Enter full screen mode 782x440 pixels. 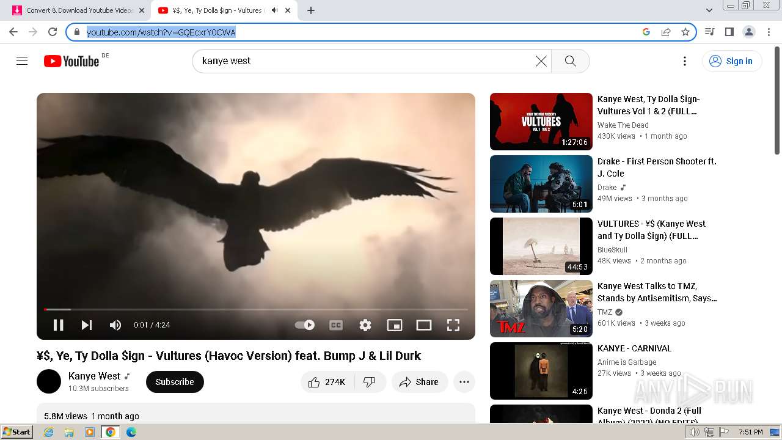click(x=453, y=325)
